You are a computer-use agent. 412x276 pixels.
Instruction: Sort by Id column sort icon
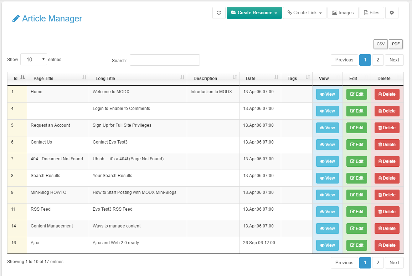[x=22, y=77]
